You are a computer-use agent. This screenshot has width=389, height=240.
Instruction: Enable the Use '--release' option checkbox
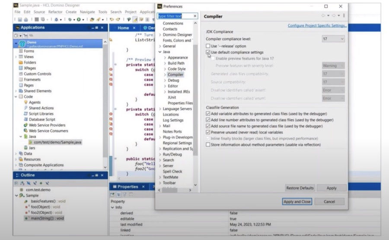point(208,46)
